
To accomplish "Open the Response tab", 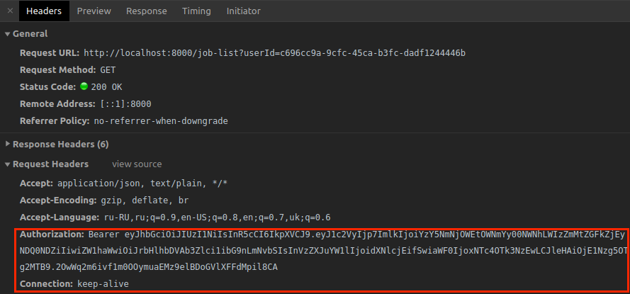I will (146, 11).
